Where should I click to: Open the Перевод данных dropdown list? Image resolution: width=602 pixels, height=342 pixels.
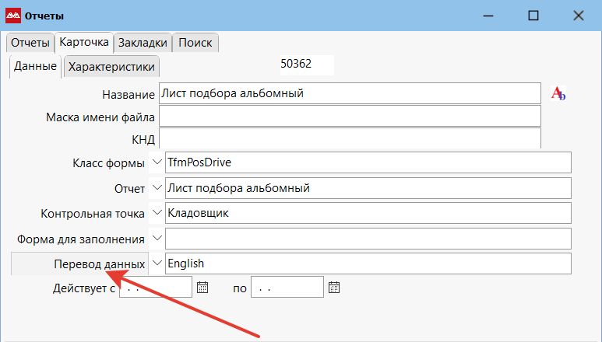156,263
